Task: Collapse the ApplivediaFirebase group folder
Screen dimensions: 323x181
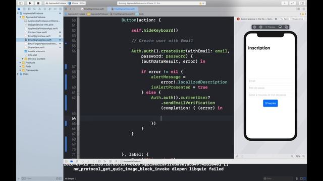Action: [20, 17]
